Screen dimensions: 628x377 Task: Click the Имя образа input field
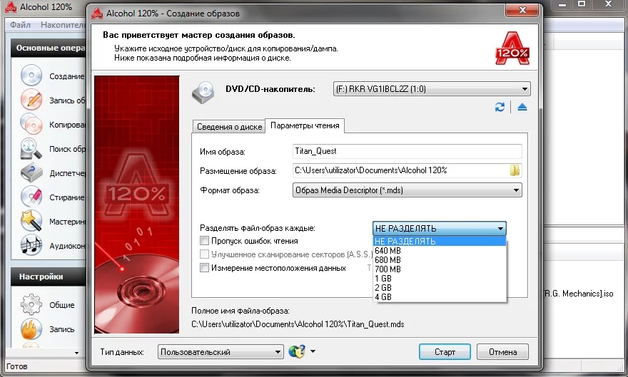[x=407, y=151]
